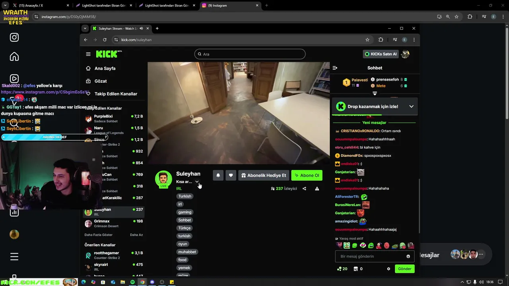Open Instagram more menu icon
The image size is (509, 286).
coord(14,257)
